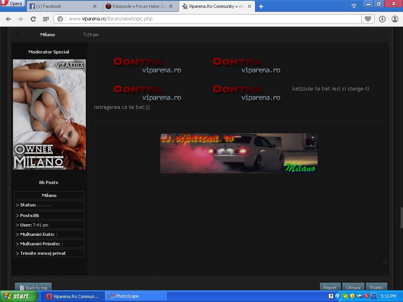Image resolution: width=403 pixels, height=302 pixels.
Task: Open the user profile icon
Action: point(395,19)
